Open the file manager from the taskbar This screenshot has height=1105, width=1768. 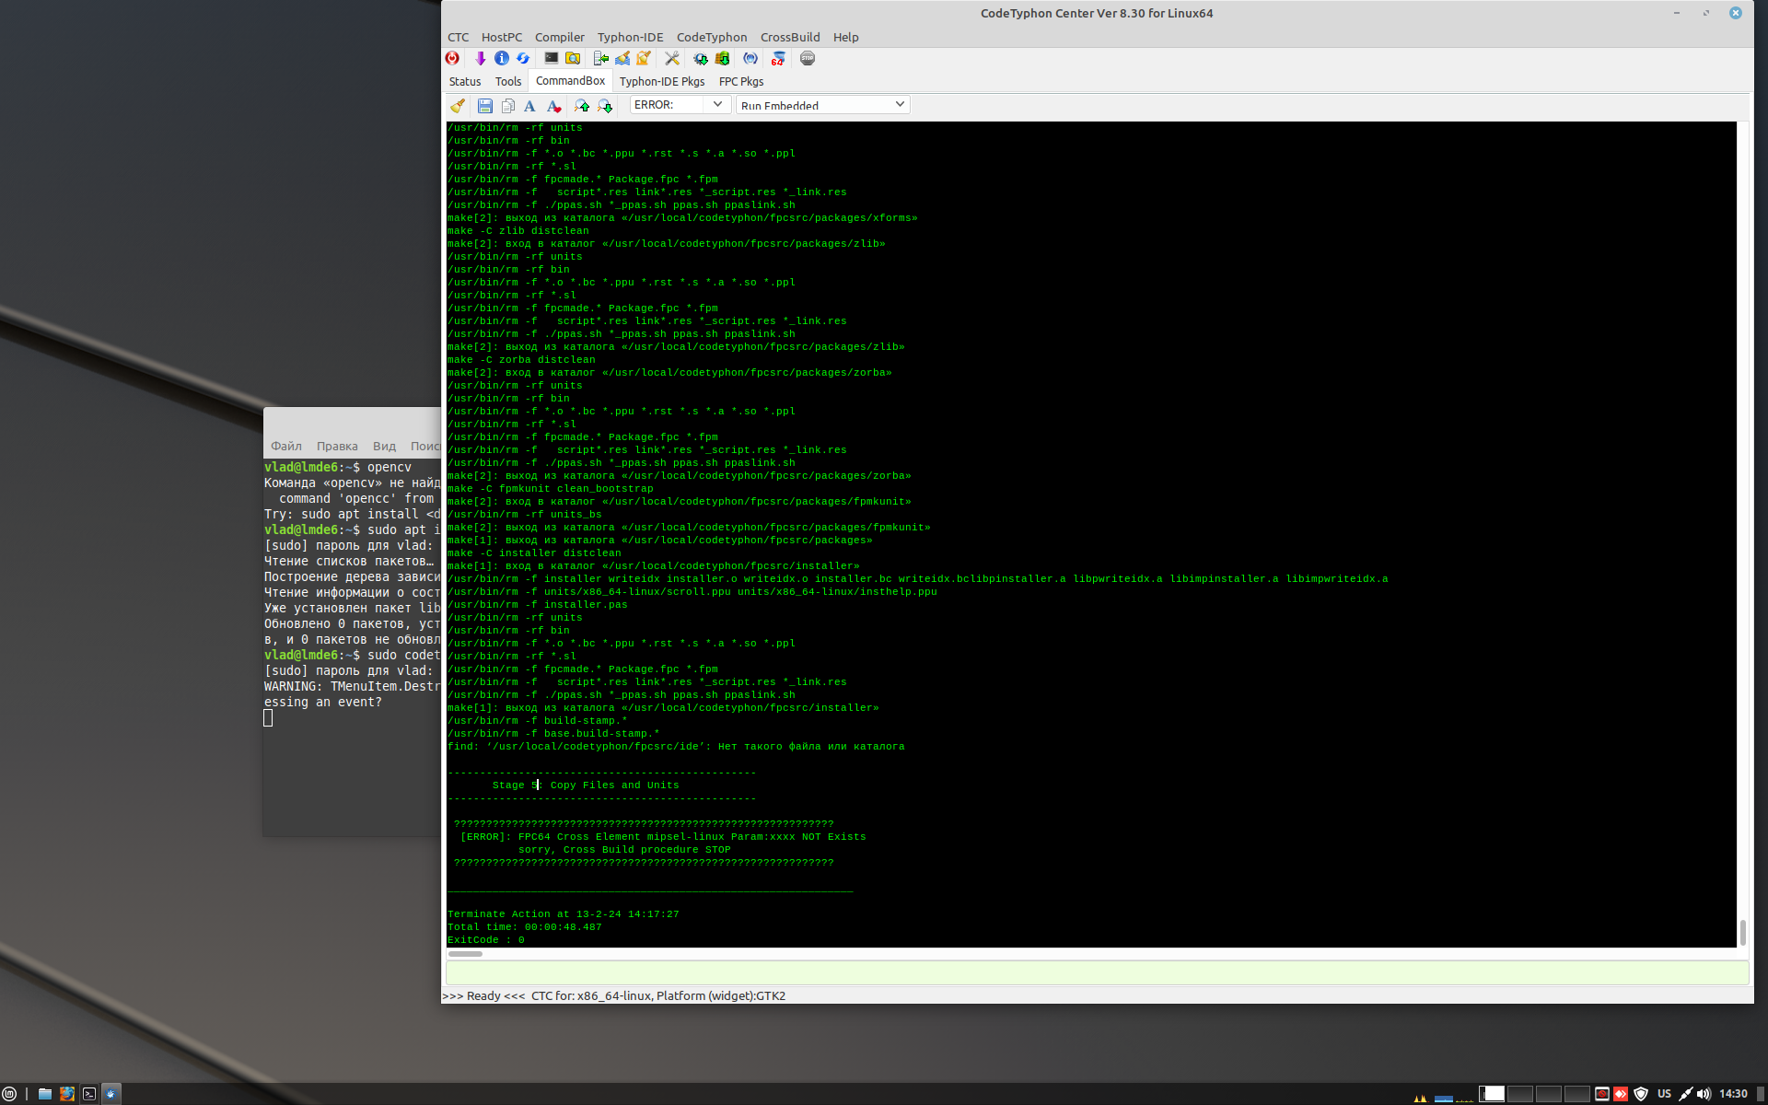[44, 1094]
